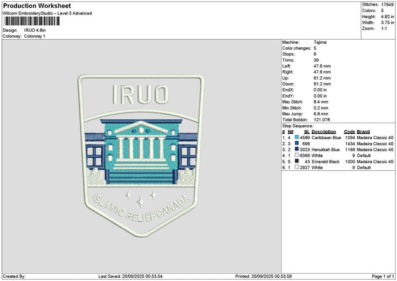Click thread code 1000

(x=350, y=162)
